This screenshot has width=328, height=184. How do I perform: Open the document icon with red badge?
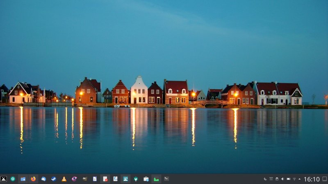(x=105, y=179)
